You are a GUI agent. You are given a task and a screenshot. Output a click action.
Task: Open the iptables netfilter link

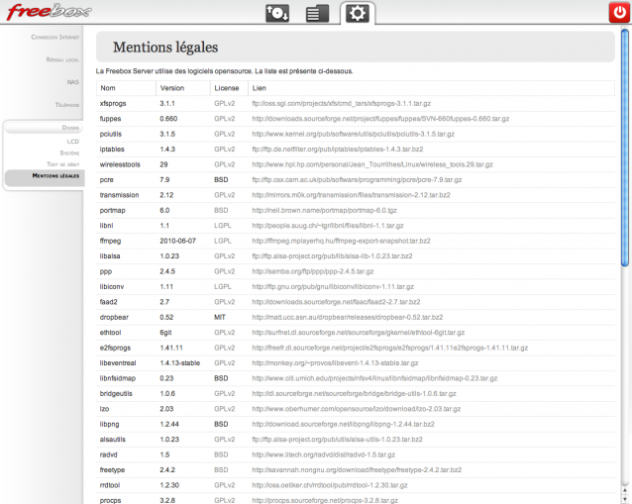pos(338,150)
